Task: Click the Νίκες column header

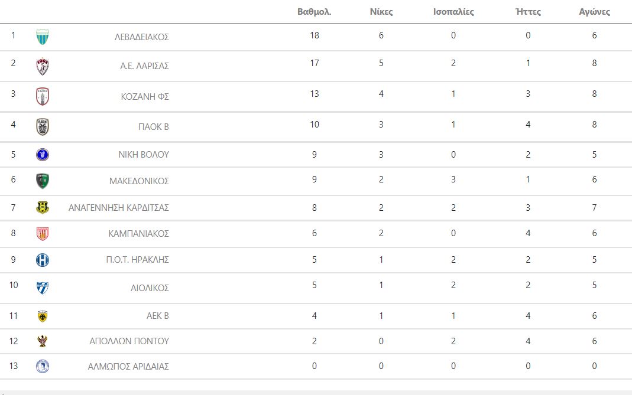Action: (x=381, y=12)
